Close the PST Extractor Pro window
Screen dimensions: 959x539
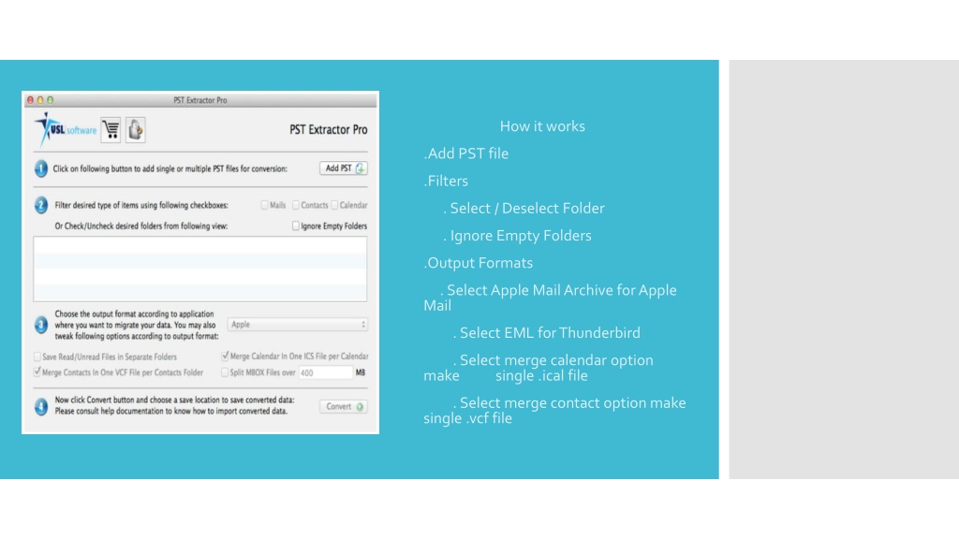pyautogui.click(x=30, y=99)
